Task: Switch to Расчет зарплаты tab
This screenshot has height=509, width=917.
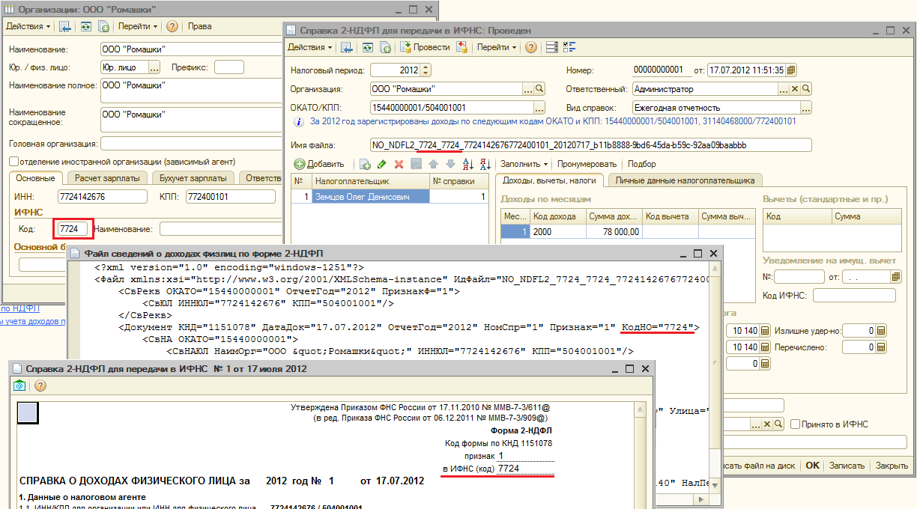Action: click(x=107, y=178)
